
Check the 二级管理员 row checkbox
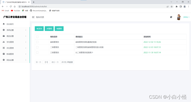pos(37,47)
